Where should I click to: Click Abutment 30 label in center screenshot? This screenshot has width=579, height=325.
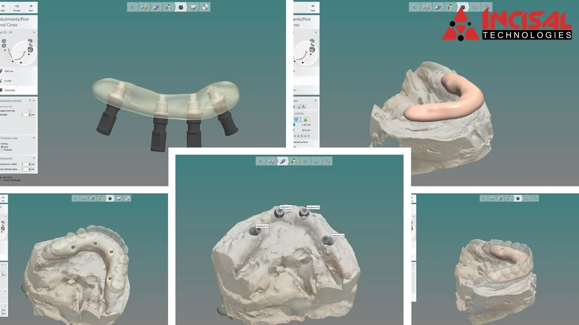pos(338,235)
